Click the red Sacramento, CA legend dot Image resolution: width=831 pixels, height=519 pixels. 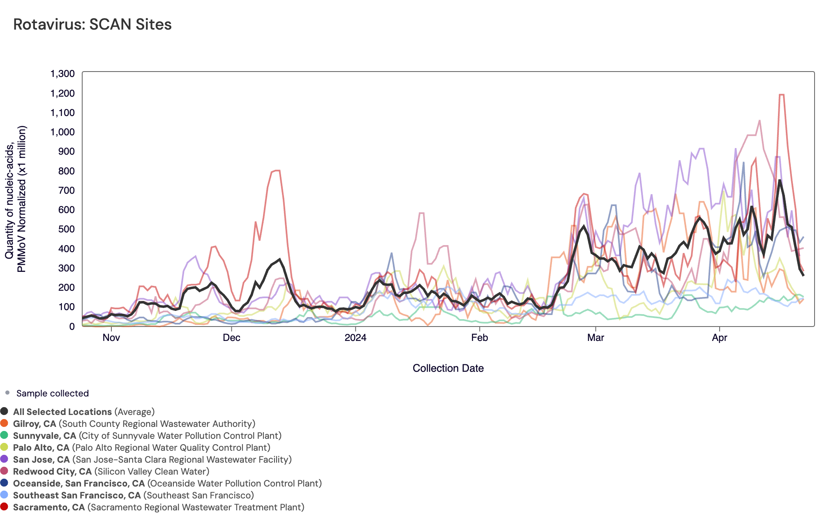click(4, 507)
